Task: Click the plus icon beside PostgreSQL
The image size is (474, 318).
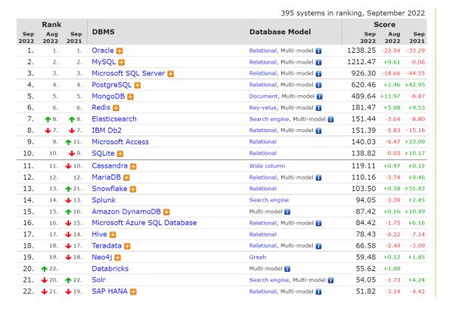Action: pos(138,85)
